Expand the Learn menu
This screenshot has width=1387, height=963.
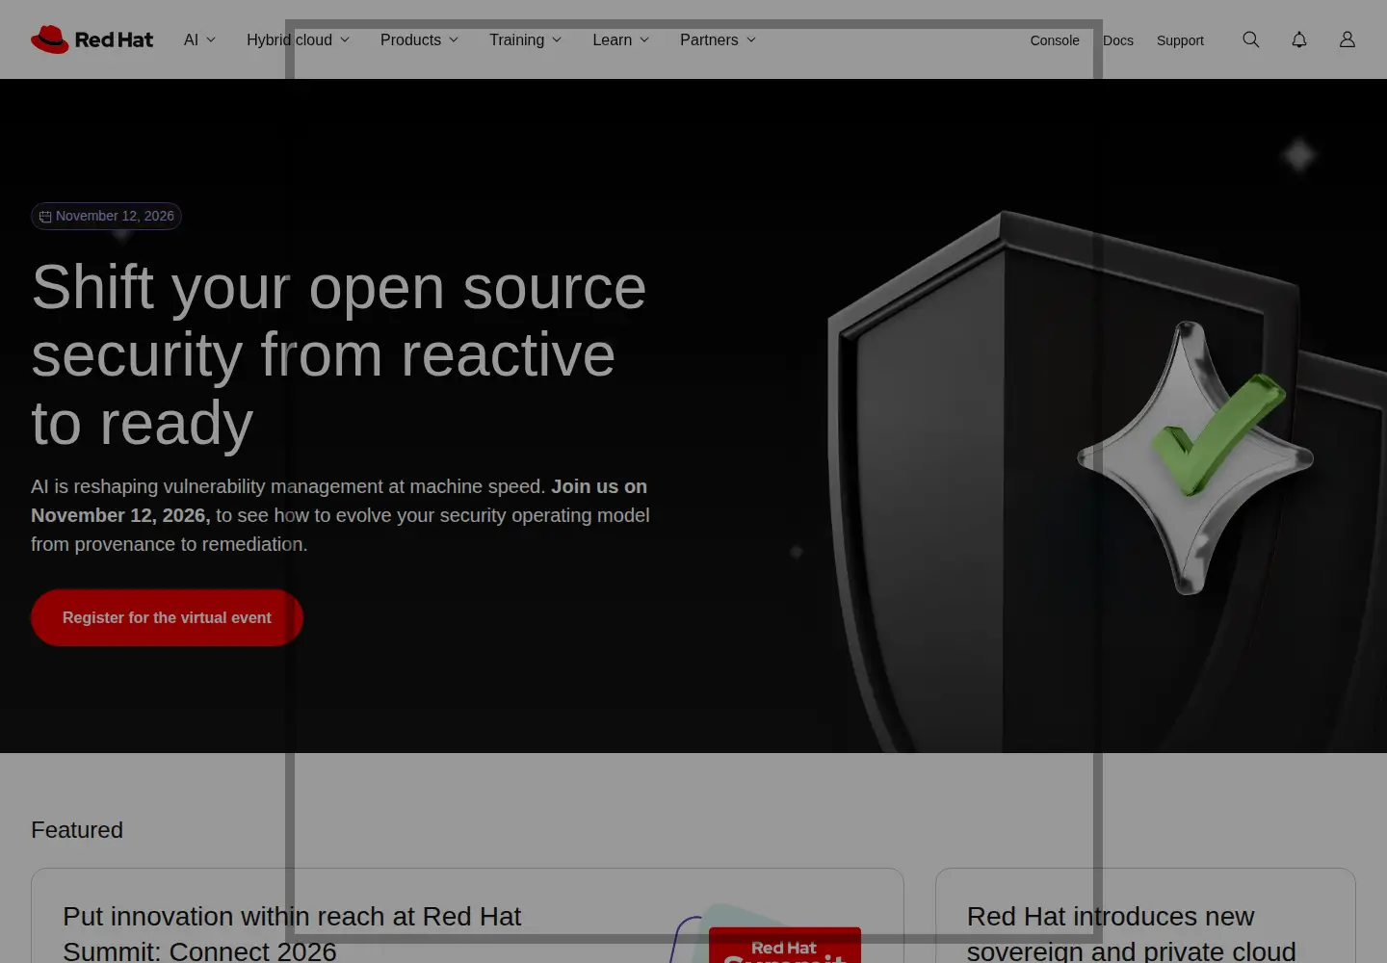tap(620, 39)
